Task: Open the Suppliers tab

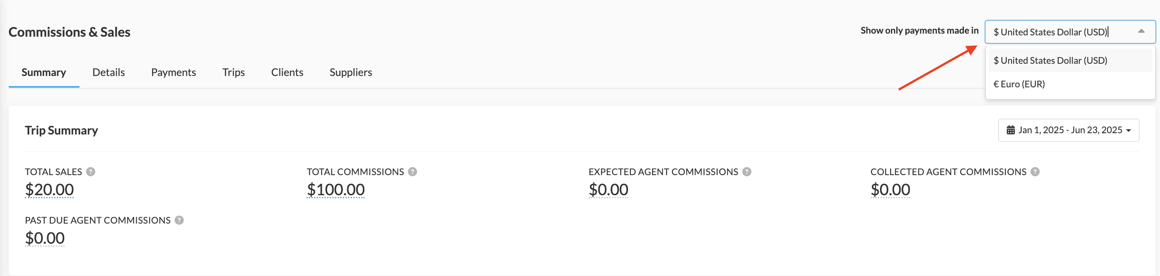Action: (350, 72)
